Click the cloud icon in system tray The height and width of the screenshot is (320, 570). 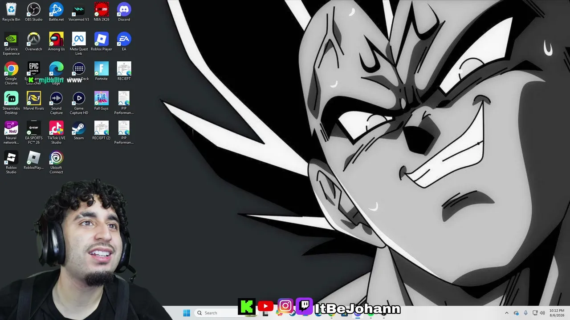516,313
